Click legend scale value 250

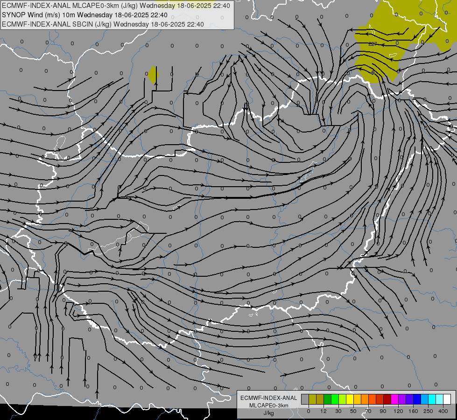point(428,411)
